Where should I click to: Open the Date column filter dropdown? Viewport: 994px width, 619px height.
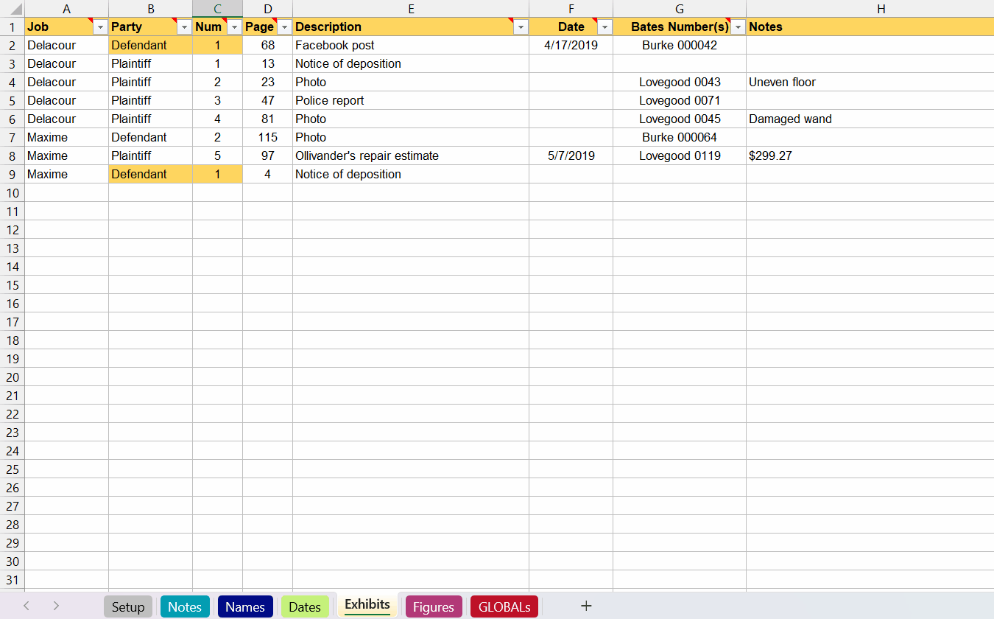605,27
